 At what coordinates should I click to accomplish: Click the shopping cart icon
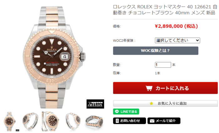point(149,88)
